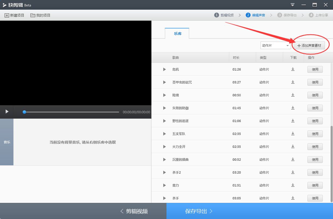Switch to the 乐库 tab
Image resolution: width=333 pixels, height=219 pixels.
coord(177,33)
